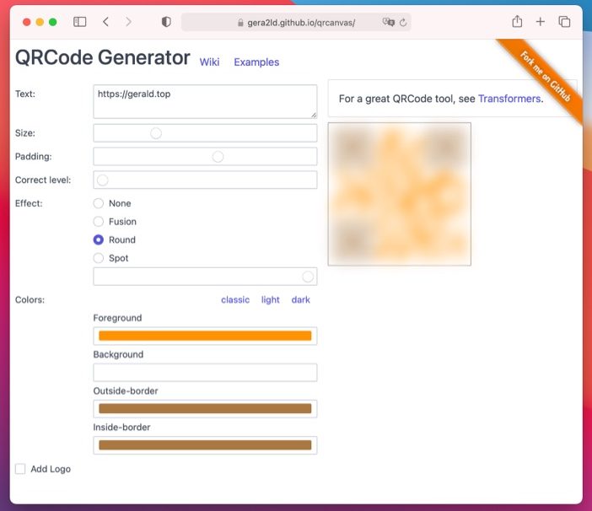Go back using the back arrow
The image size is (592, 511).
tap(105, 22)
